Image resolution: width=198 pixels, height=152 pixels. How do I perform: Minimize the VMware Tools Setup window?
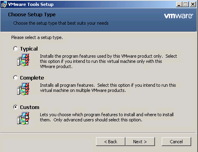[179, 4]
